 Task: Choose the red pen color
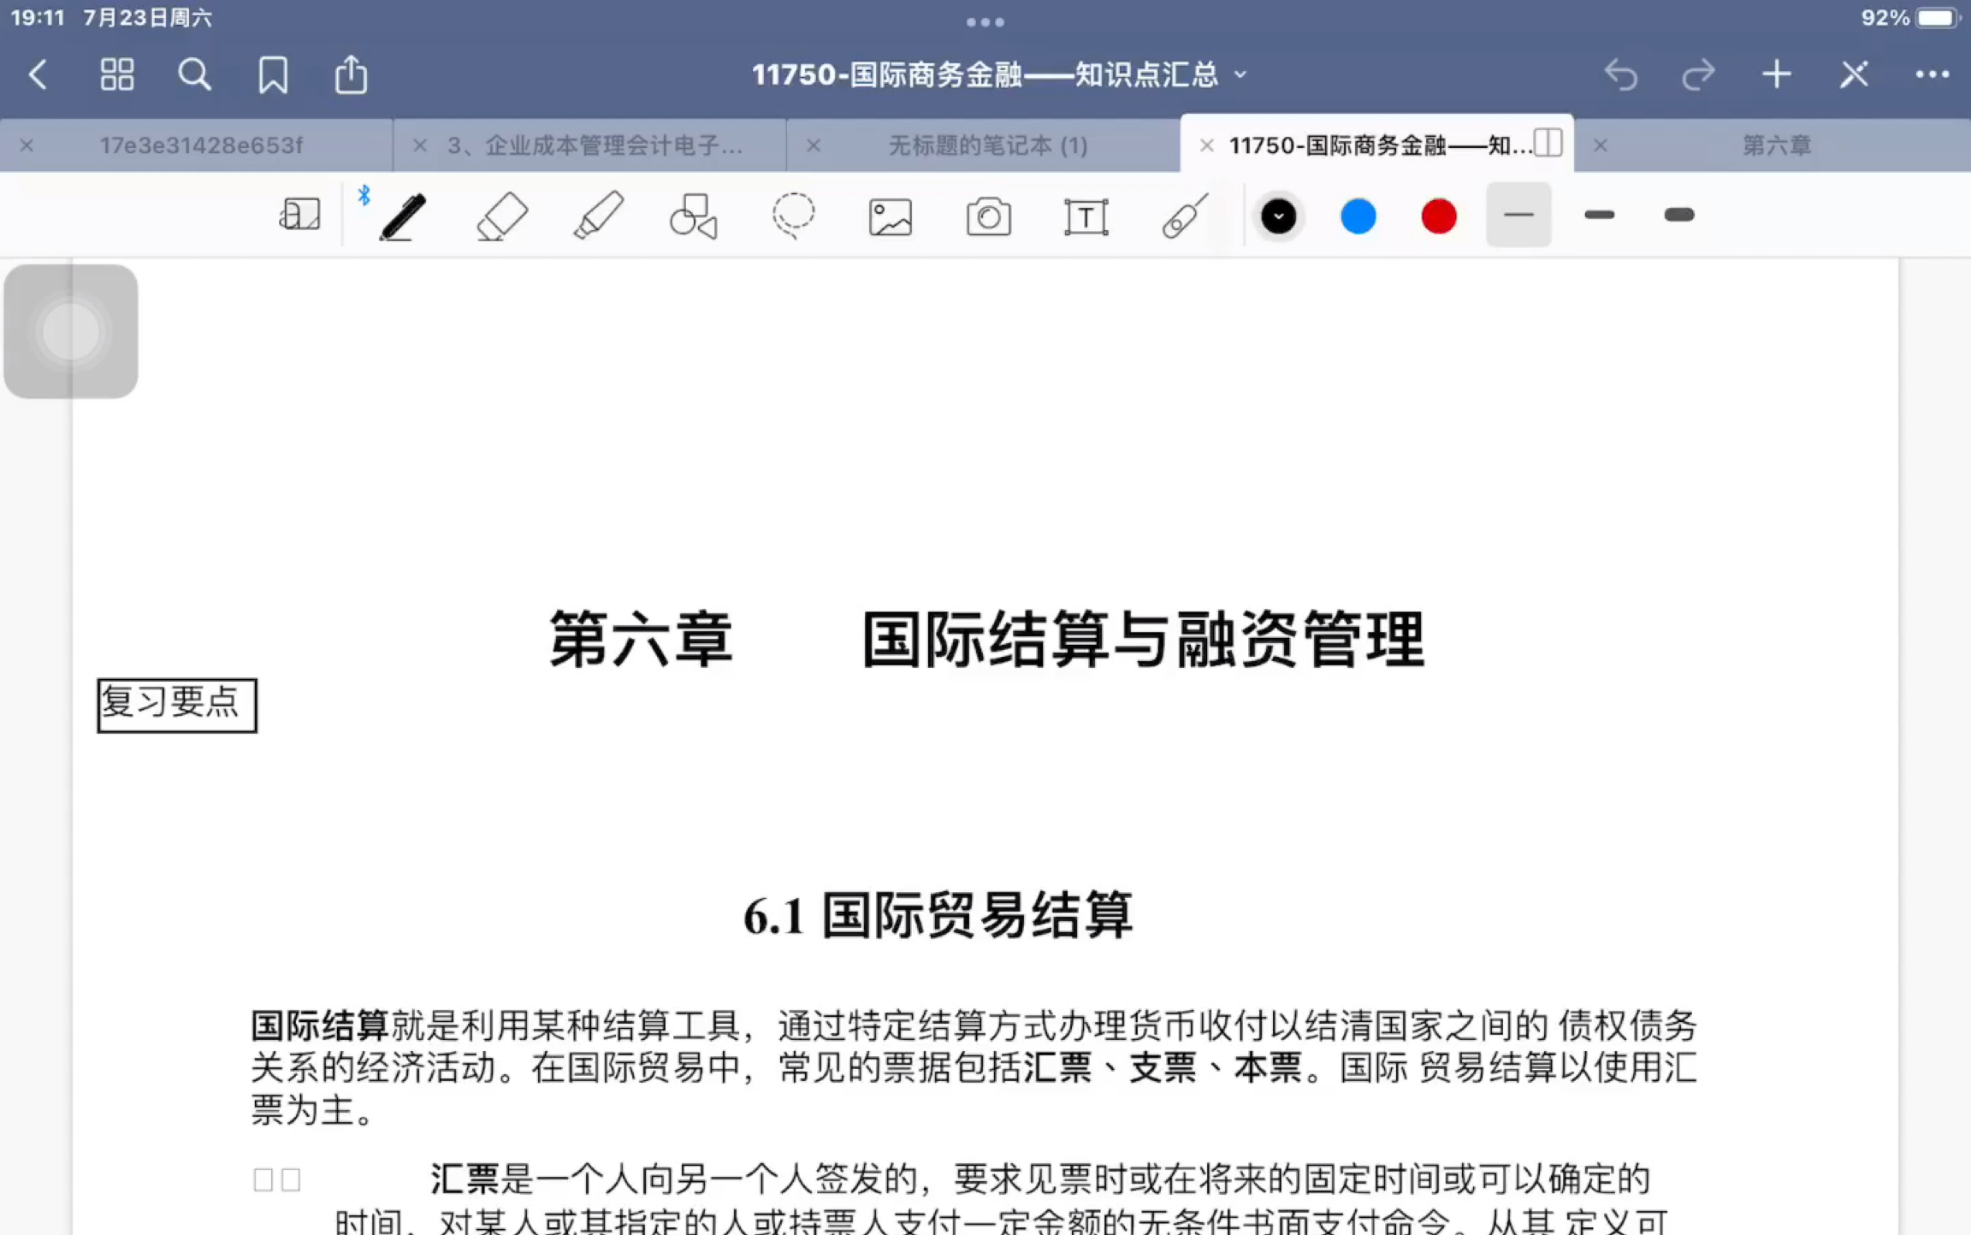click(1439, 216)
